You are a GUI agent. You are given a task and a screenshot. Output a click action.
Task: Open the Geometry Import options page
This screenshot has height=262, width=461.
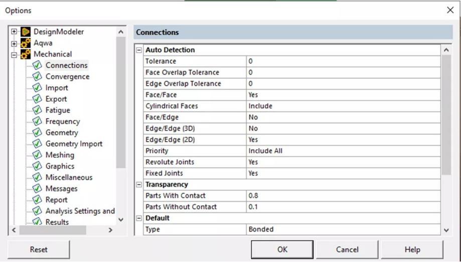(x=74, y=144)
